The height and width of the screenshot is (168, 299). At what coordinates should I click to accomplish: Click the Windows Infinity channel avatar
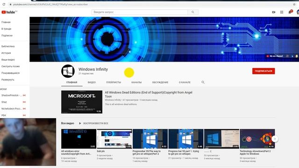click(68, 71)
